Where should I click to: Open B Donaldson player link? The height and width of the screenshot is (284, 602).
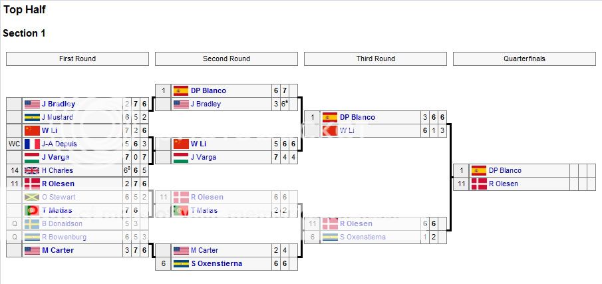[x=63, y=223]
